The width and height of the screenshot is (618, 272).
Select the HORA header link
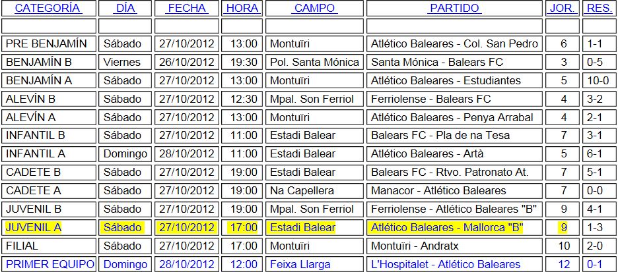(x=242, y=9)
